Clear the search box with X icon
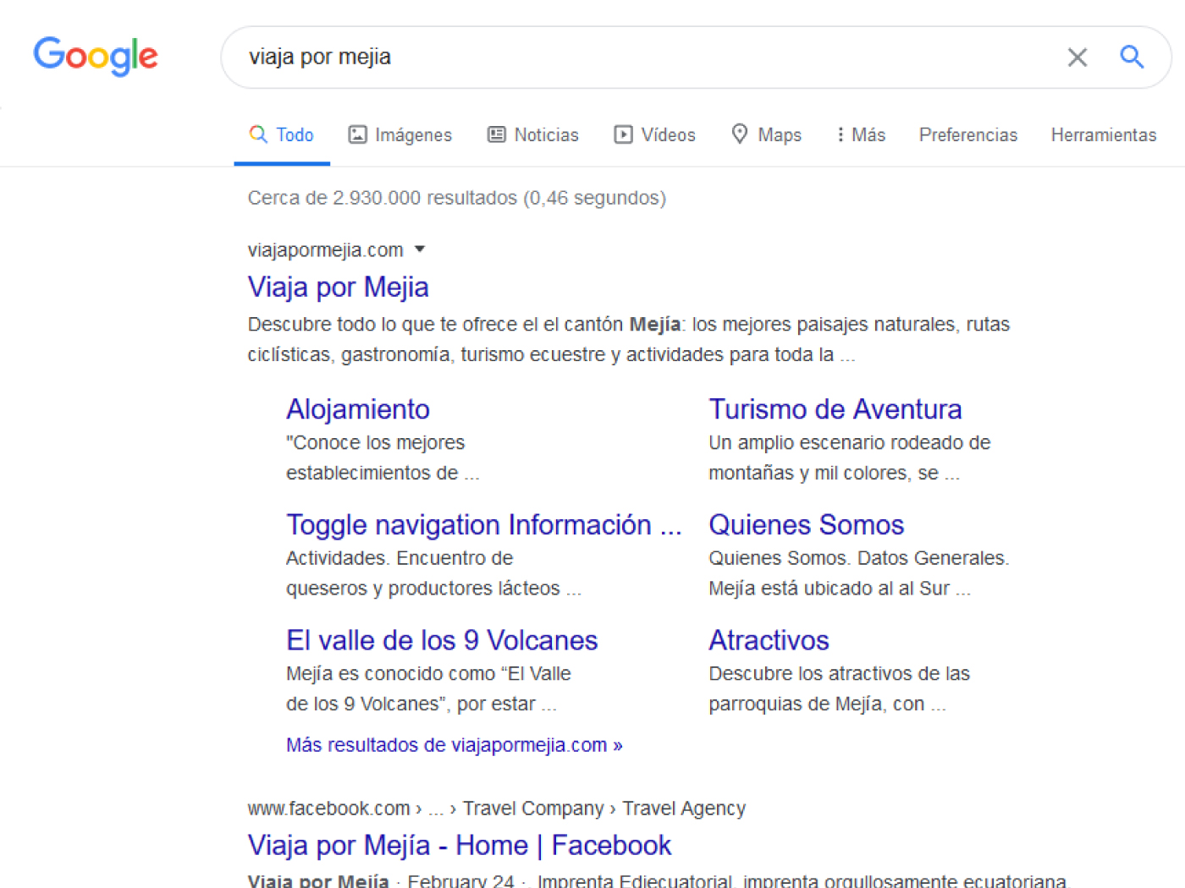The width and height of the screenshot is (1185, 888). click(x=1078, y=58)
